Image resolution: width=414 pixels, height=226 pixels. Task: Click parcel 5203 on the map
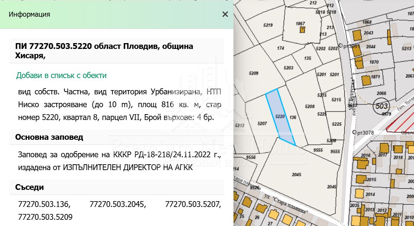(288, 68)
